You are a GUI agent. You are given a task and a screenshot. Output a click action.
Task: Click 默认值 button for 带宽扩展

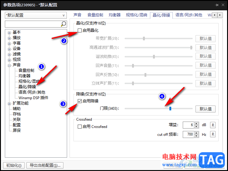click(x=206, y=39)
